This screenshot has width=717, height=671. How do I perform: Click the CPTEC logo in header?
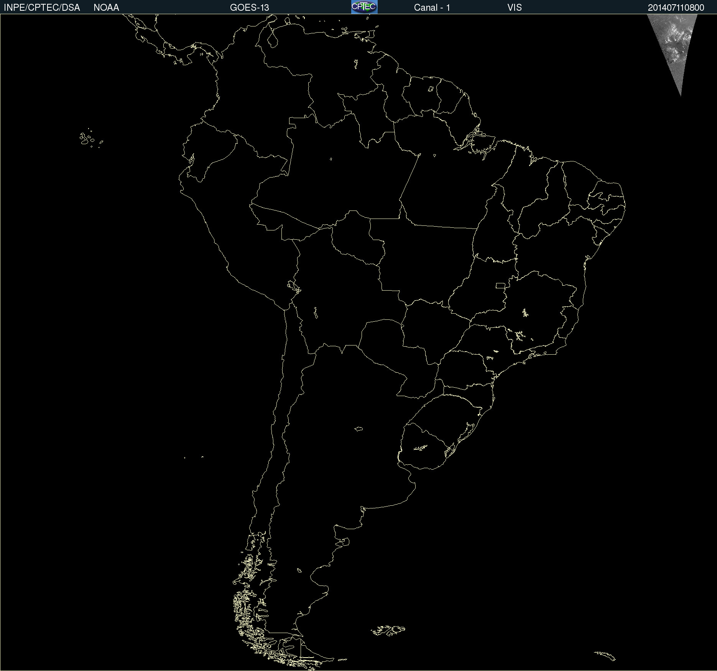(364, 7)
